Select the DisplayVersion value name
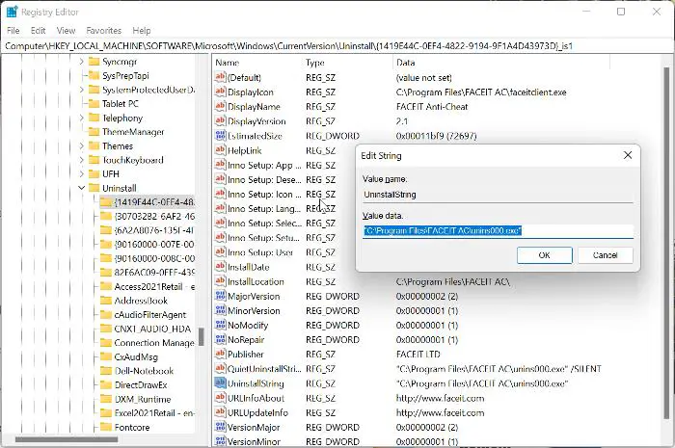Screen dimensions: 675x448 pos(256,121)
